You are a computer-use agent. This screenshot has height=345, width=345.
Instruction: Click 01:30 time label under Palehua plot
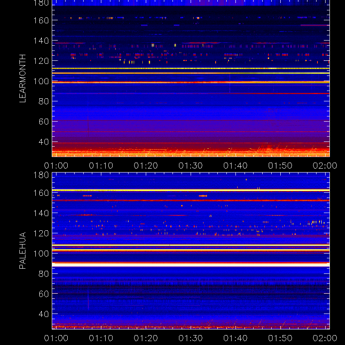point(191,338)
